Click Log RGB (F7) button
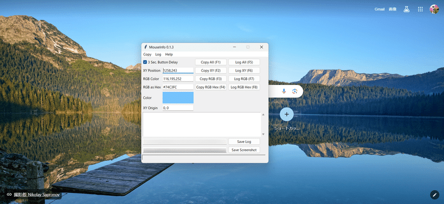 click(244, 79)
